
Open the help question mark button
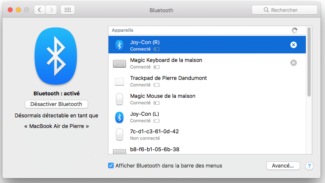(x=309, y=166)
